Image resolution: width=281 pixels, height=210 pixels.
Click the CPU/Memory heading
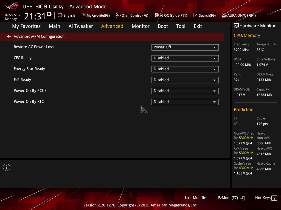[x=247, y=35]
